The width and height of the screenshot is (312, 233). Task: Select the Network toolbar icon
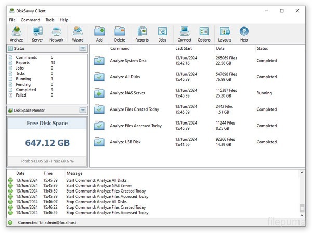(57, 34)
